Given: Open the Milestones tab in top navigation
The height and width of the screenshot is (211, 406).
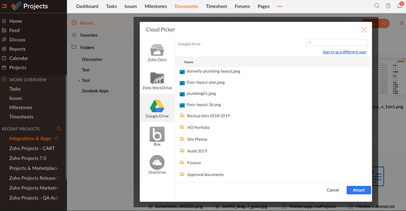Looking at the screenshot, I should click(x=156, y=6).
